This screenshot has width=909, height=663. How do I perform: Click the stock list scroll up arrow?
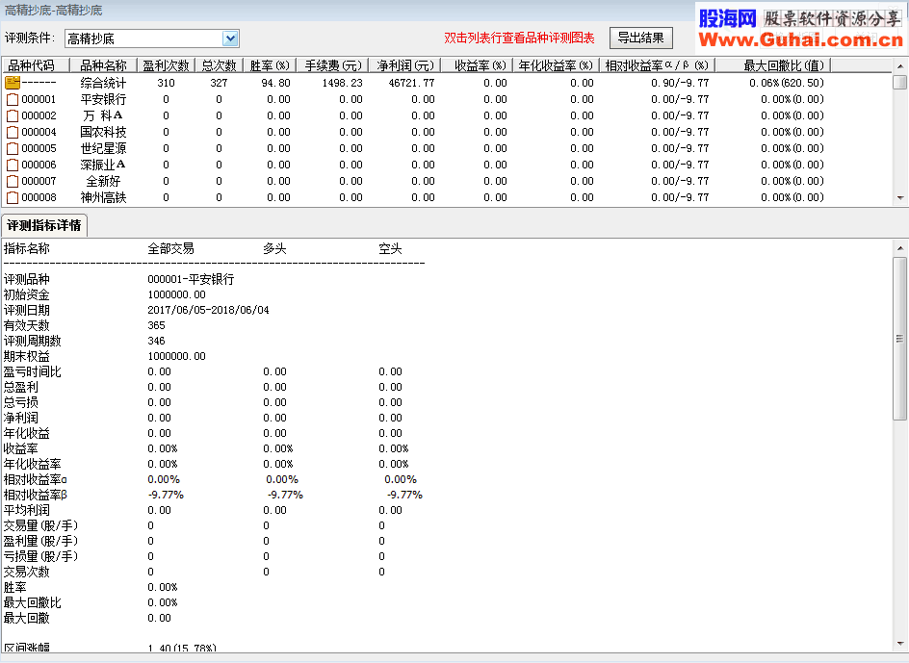[x=900, y=66]
